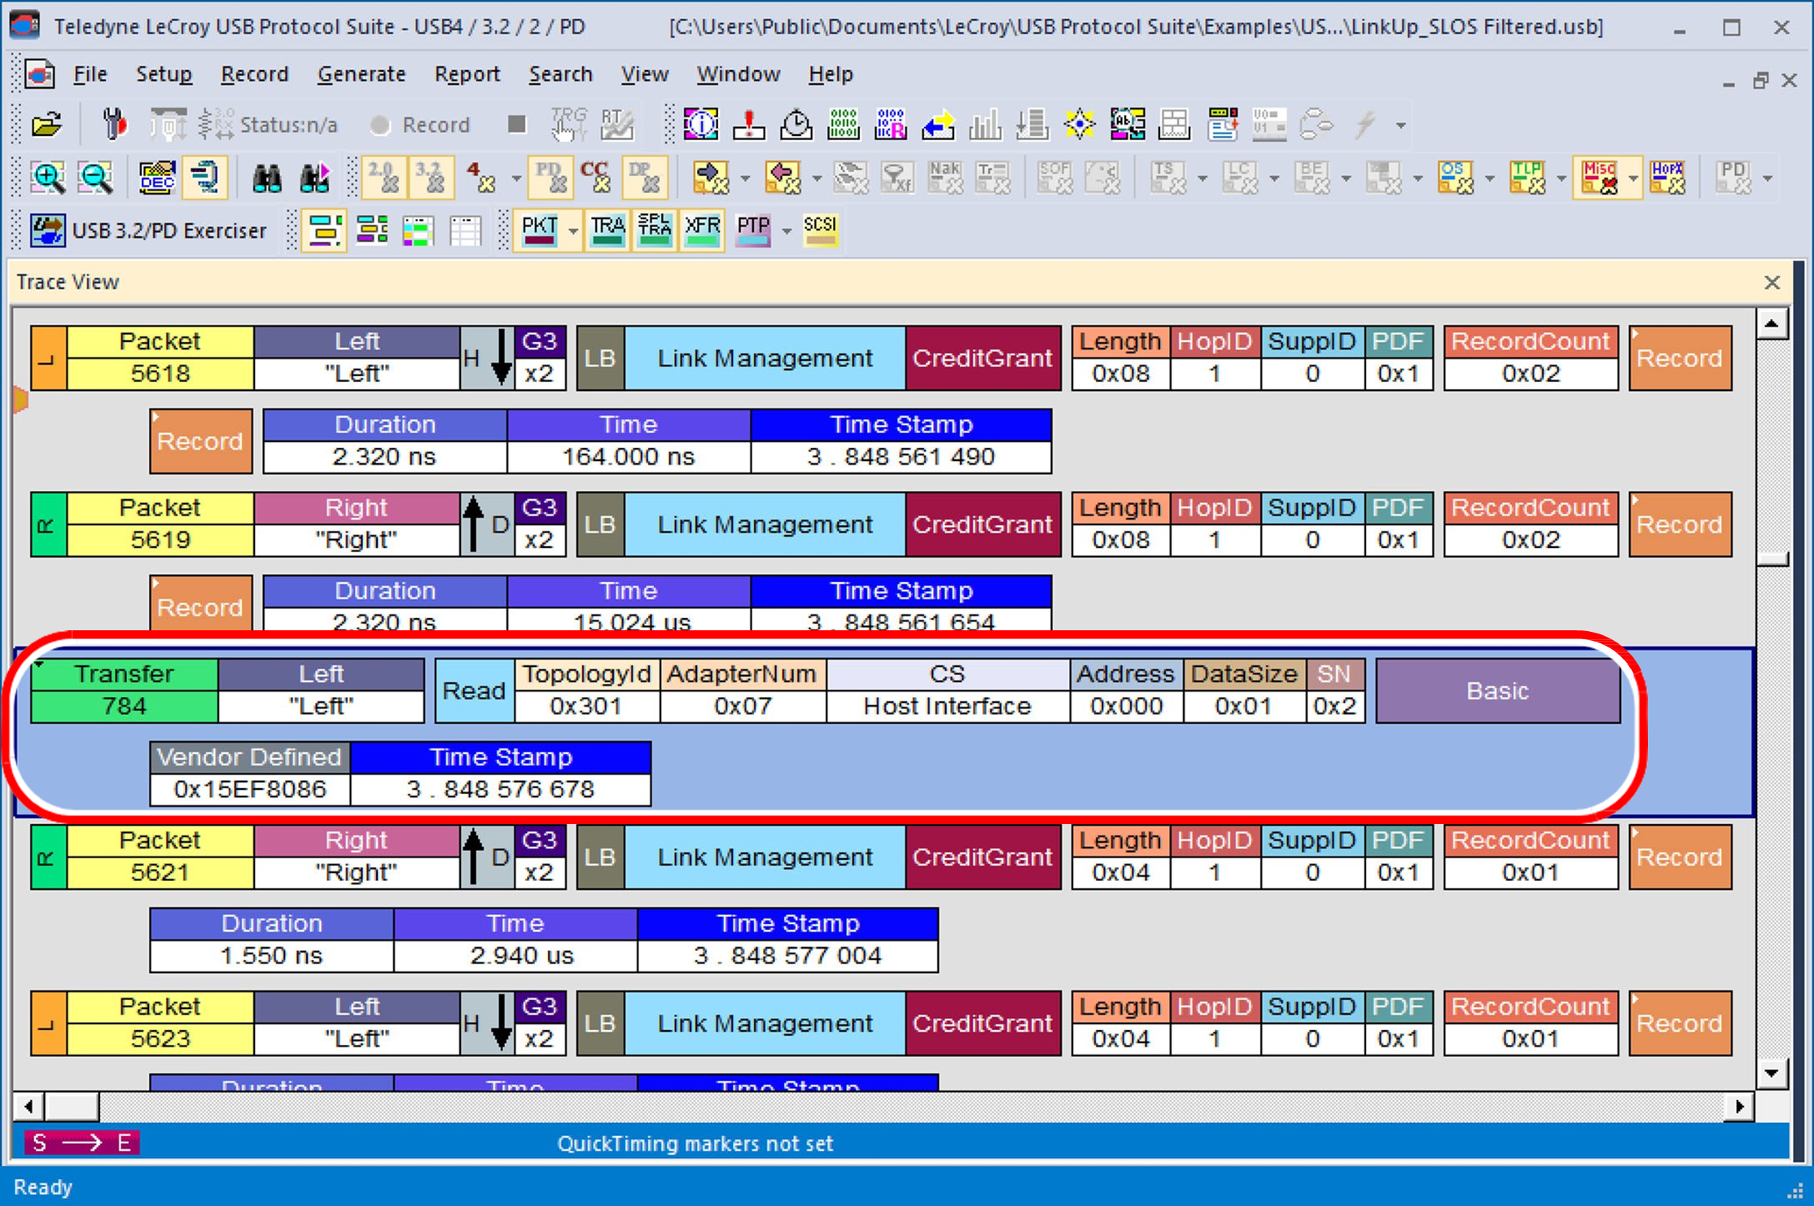Close the Trace View panel
The width and height of the screenshot is (1814, 1206).
coord(1772,283)
